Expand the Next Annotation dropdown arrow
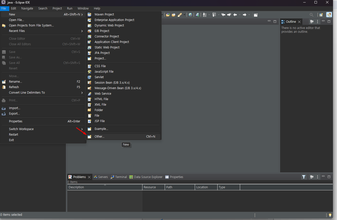 tap(209, 15)
